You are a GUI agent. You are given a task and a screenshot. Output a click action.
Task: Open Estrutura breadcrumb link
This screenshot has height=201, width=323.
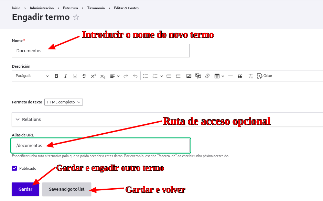point(71,8)
